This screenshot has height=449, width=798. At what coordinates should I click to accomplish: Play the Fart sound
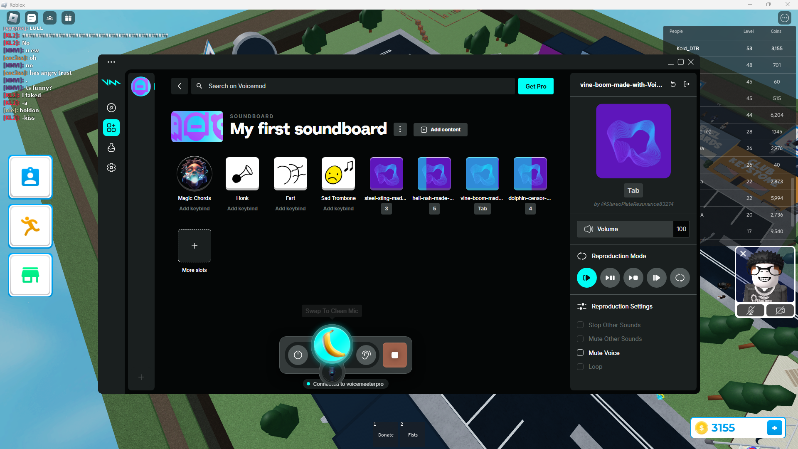tap(291, 173)
